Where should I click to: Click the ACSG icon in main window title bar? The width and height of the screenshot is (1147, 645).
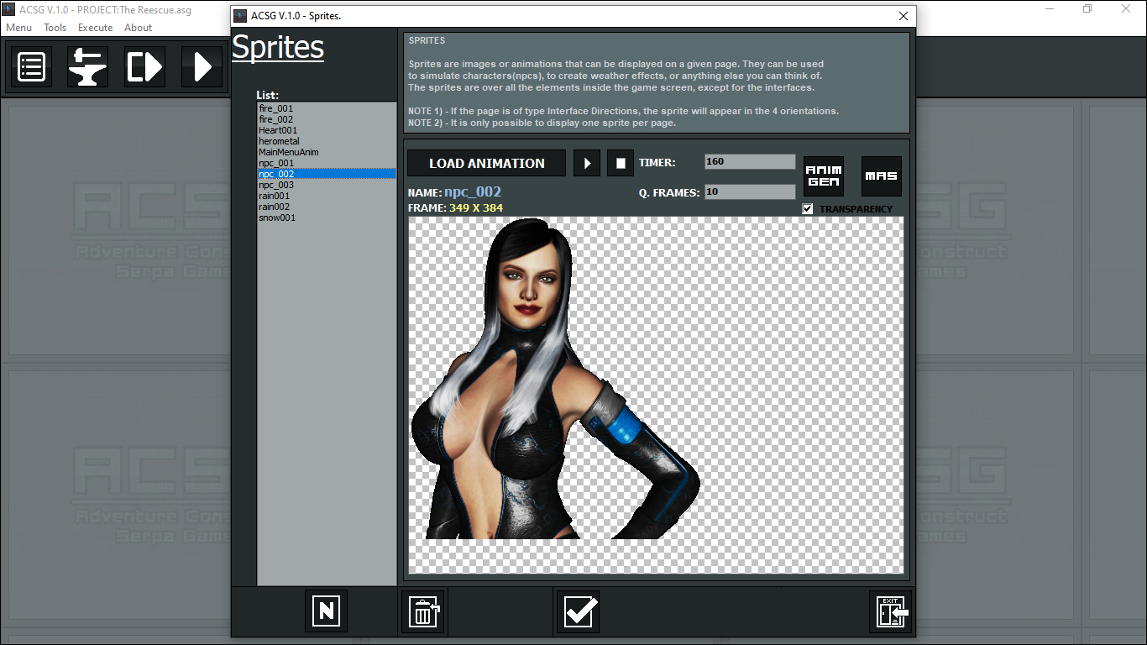tap(9, 9)
